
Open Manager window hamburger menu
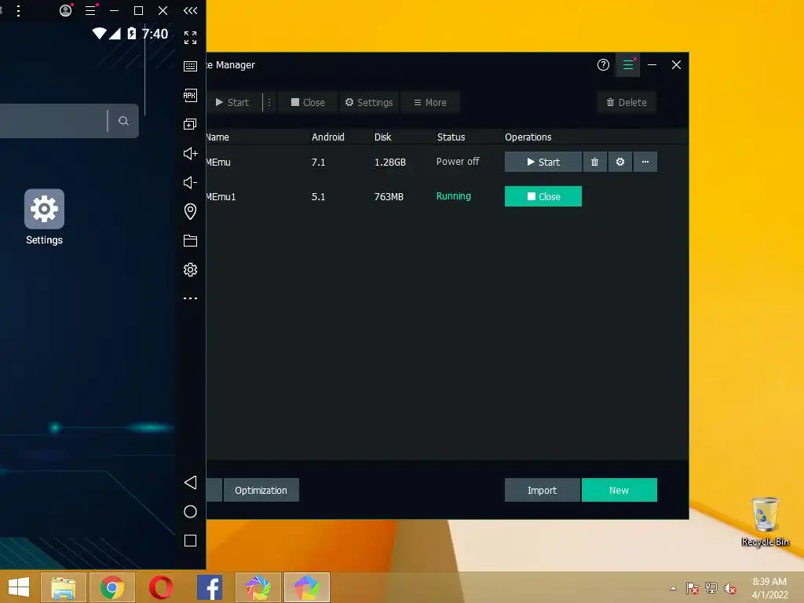[x=627, y=65]
